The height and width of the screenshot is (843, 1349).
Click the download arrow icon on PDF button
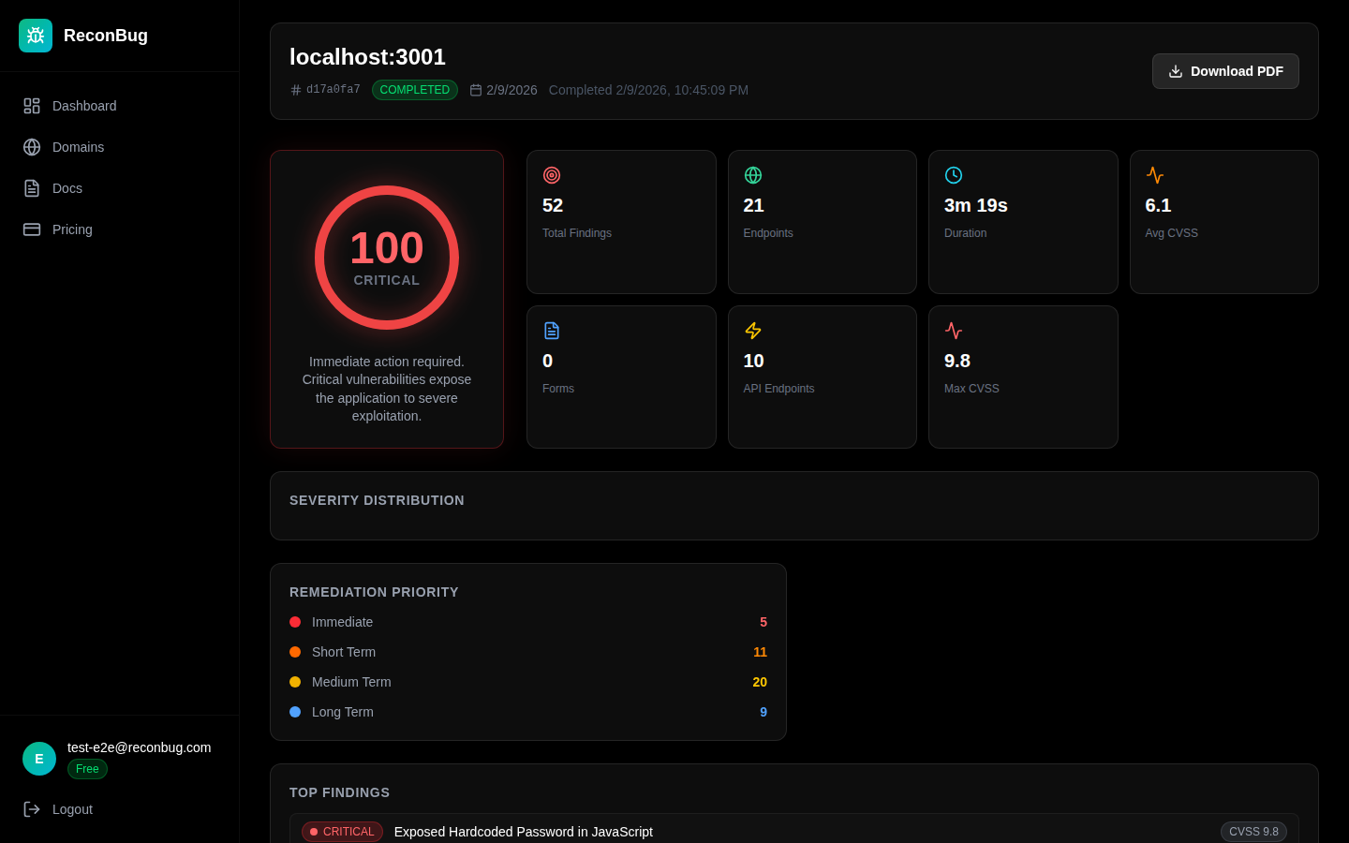[x=1176, y=71]
